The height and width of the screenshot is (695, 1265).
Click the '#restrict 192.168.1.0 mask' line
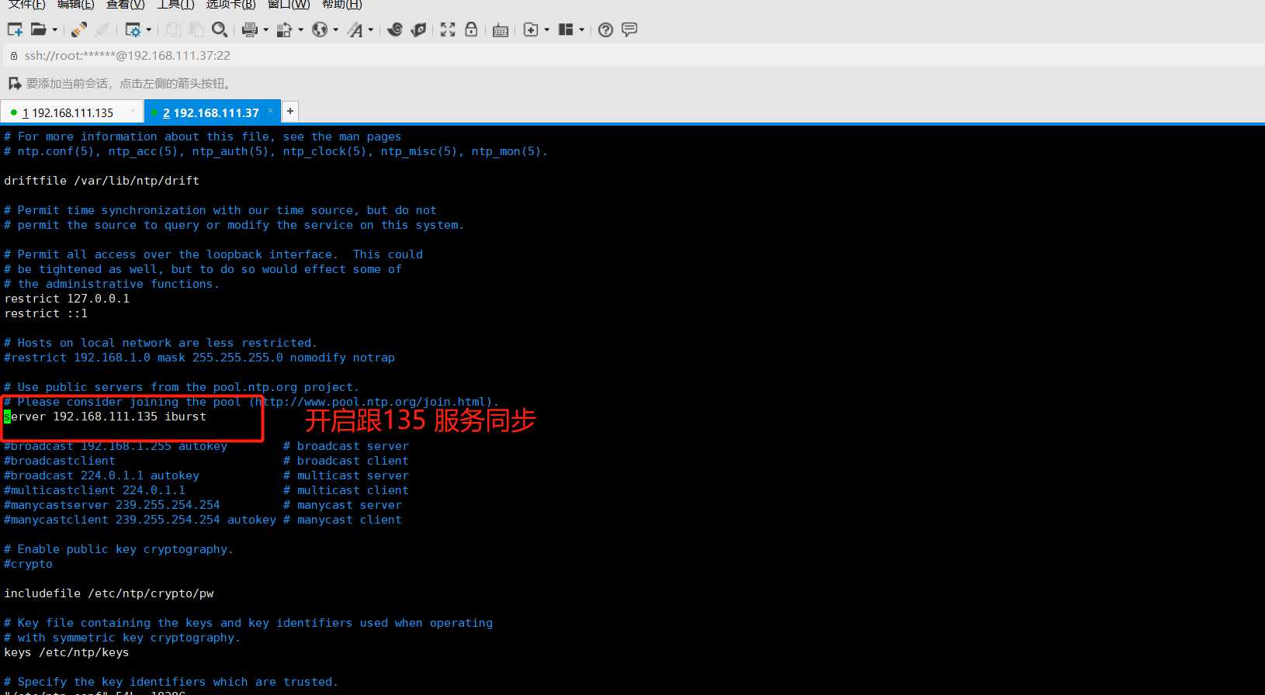click(199, 358)
